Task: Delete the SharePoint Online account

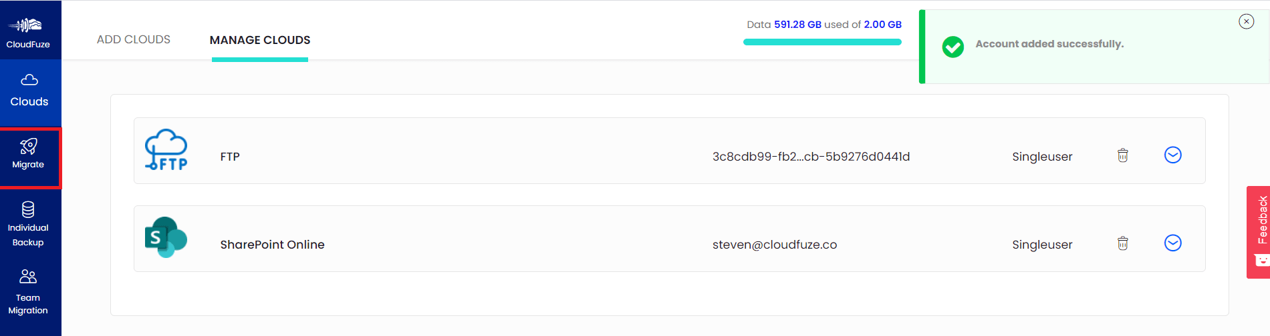Action: click(x=1123, y=243)
